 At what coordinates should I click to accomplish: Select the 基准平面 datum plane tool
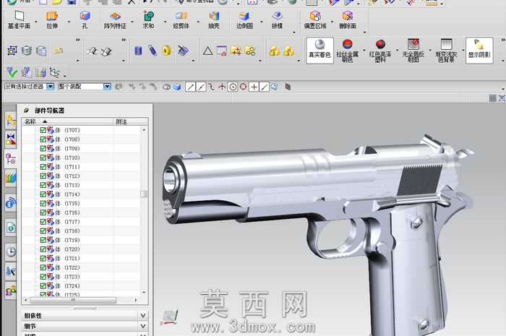19,20
